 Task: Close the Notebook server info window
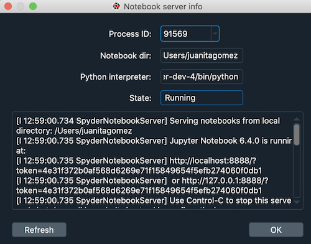pyautogui.click(x=8, y=6)
